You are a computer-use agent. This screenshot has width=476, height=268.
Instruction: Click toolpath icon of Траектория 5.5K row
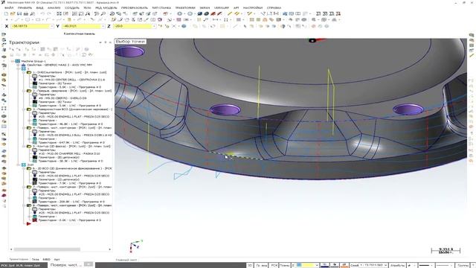click(x=35, y=87)
